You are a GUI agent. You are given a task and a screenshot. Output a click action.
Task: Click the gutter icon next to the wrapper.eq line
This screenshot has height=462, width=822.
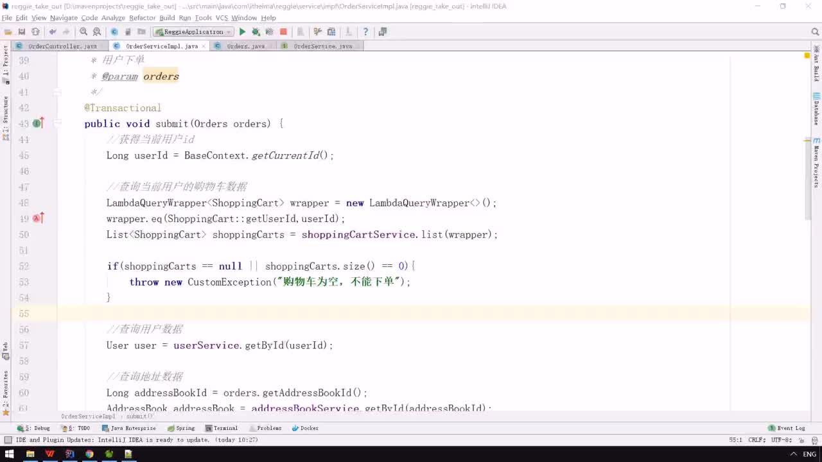pyautogui.click(x=38, y=218)
